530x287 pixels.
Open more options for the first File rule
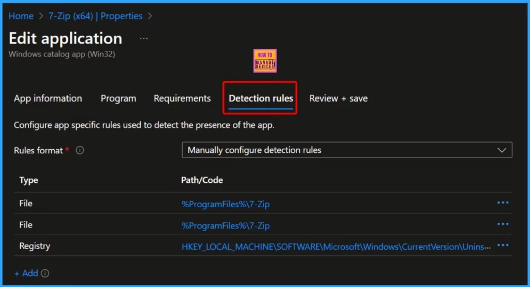tap(503, 203)
